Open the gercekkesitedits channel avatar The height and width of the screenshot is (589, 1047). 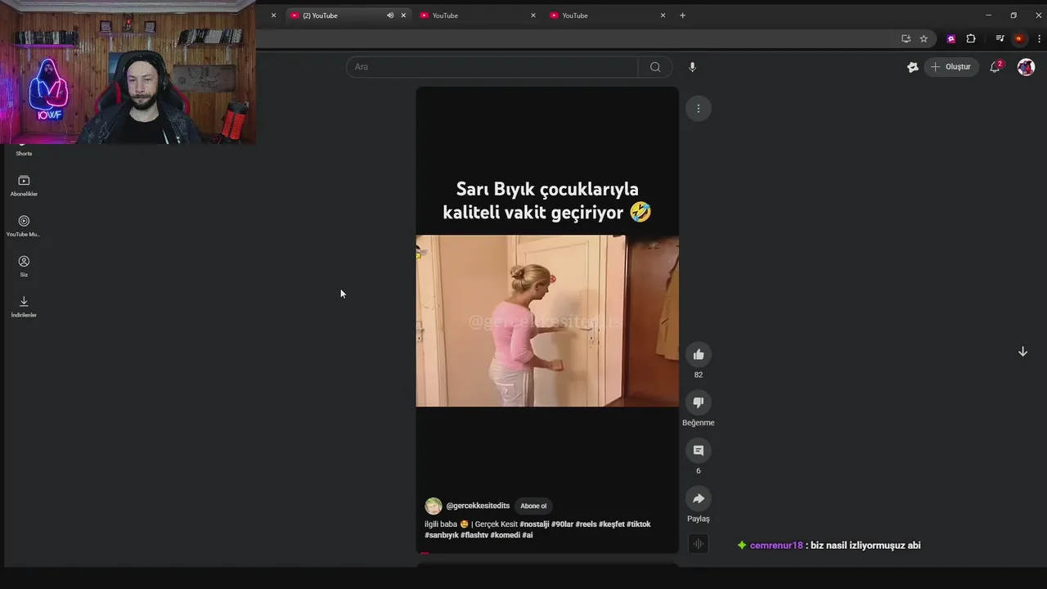[434, 506]
